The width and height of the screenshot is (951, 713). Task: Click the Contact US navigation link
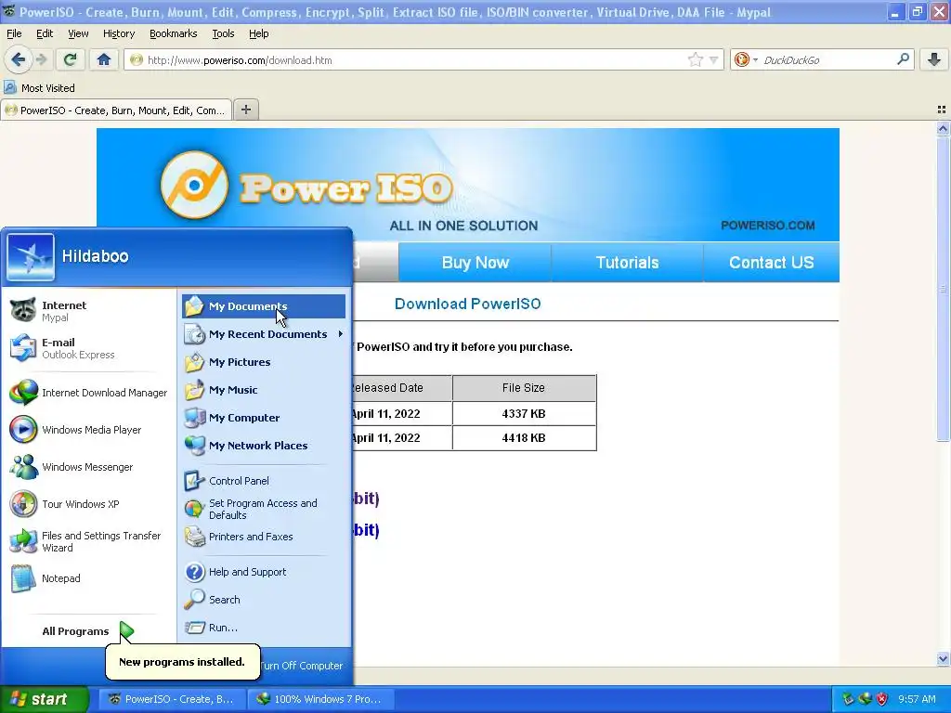772,263
